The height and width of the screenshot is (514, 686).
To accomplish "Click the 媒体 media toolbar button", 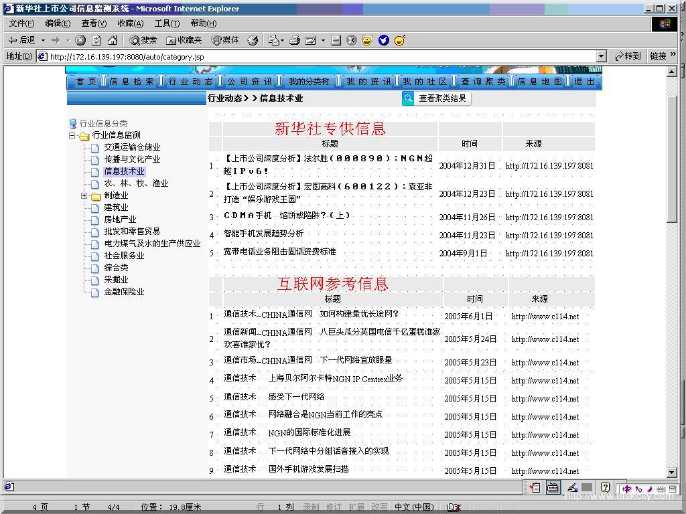I will (225, 40).
